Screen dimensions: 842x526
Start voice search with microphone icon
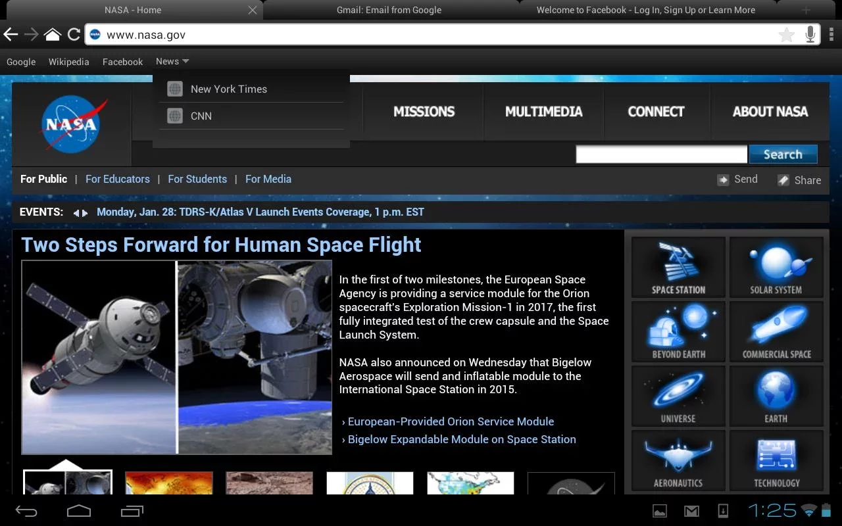pos(810,34)
